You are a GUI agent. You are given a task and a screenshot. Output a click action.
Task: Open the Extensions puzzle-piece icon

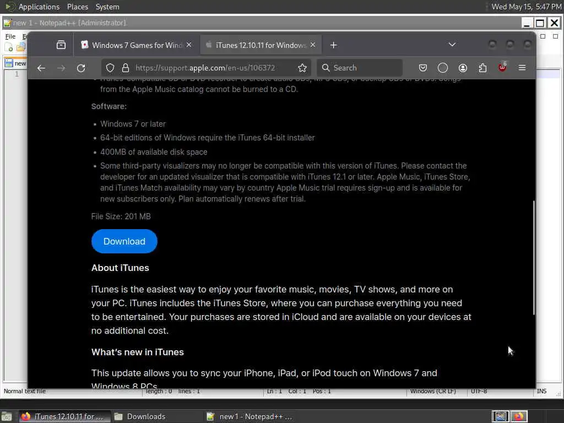tap(482, 68)
